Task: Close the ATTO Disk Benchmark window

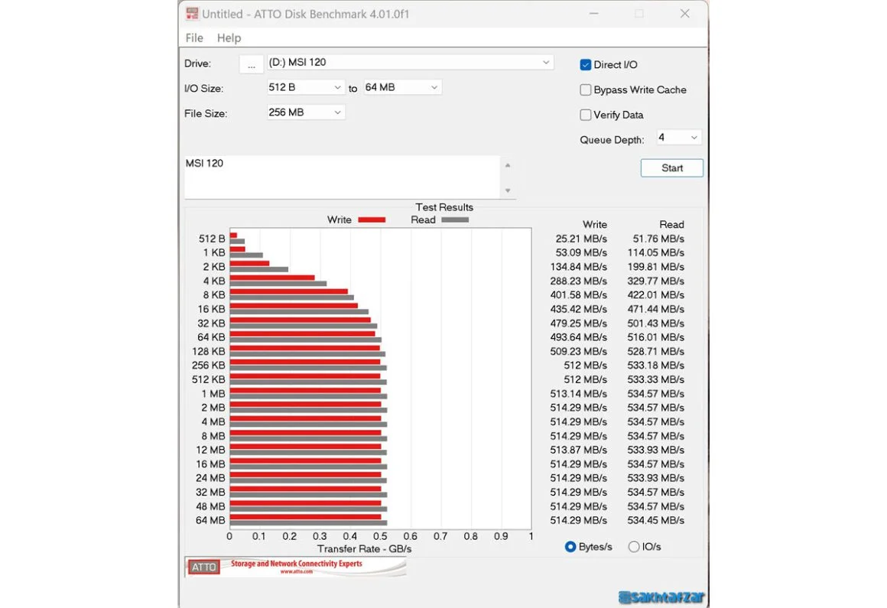Action: [685, 14]
